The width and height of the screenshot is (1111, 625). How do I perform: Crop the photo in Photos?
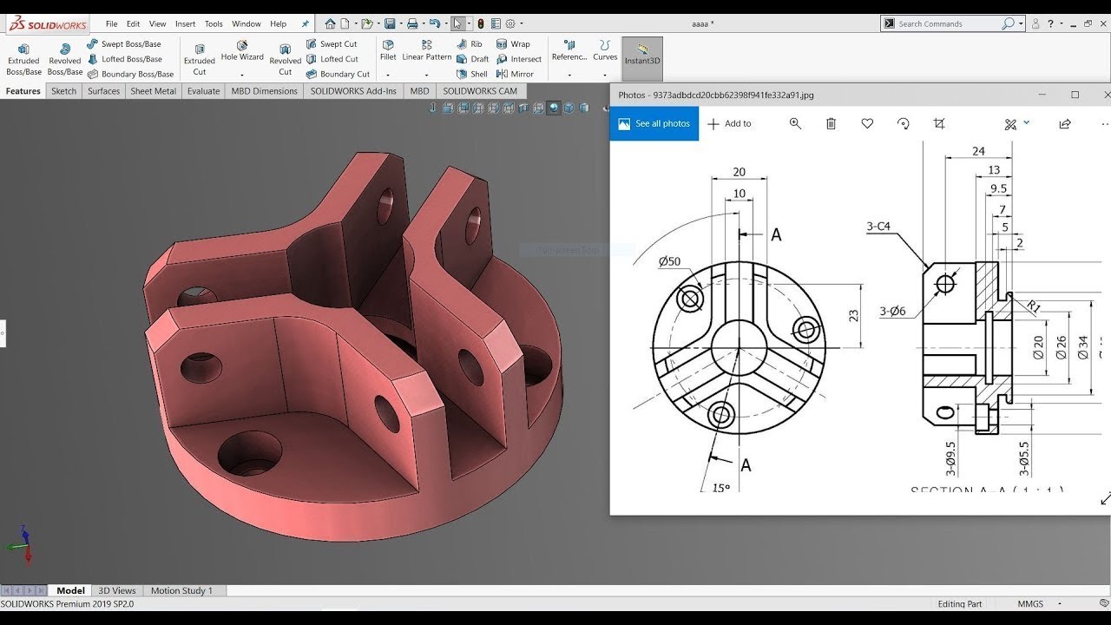click(938, 124)
